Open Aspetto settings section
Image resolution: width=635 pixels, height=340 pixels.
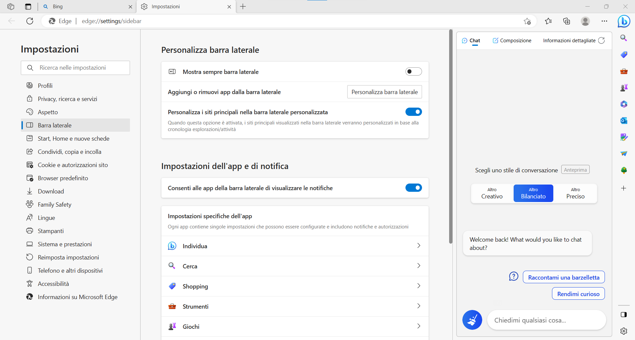point(48,112)
